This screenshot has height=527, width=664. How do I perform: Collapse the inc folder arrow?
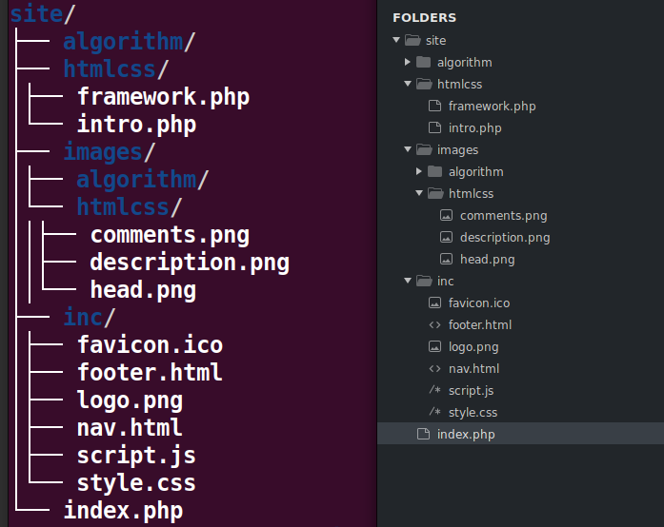(408, 282)
